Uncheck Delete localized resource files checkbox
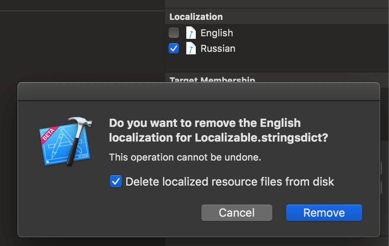This screenshot has width=389, height=246. point(116,181)
